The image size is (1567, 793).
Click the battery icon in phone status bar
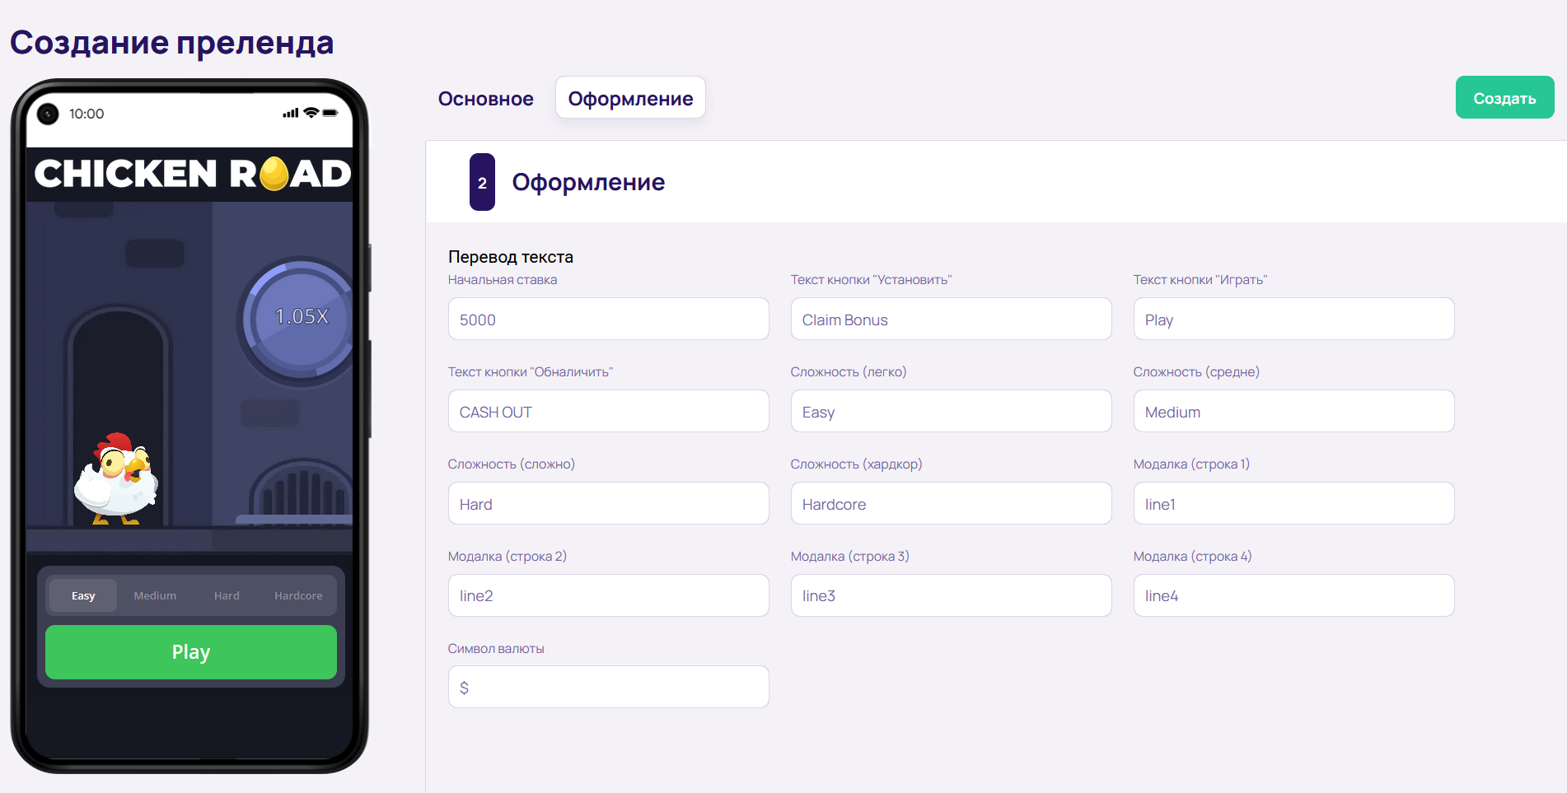coord(331,114)
